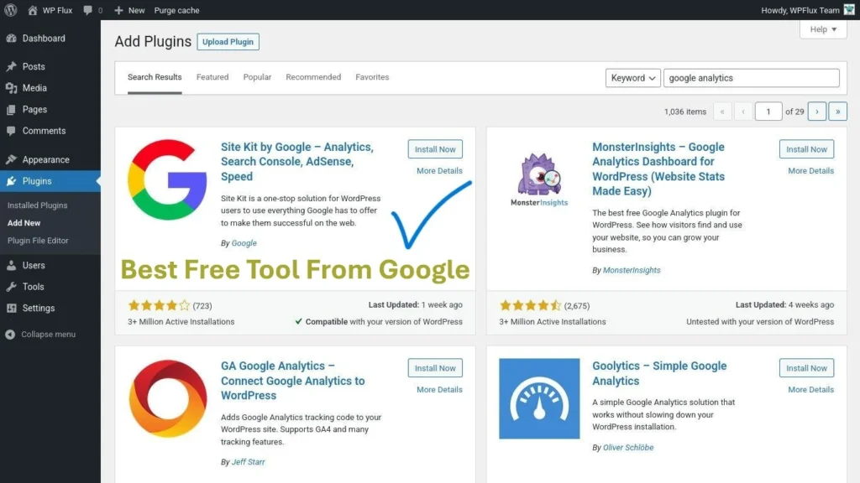Install the Site Kit by Google plugin
860x483 pixels.
click(434, 148)
